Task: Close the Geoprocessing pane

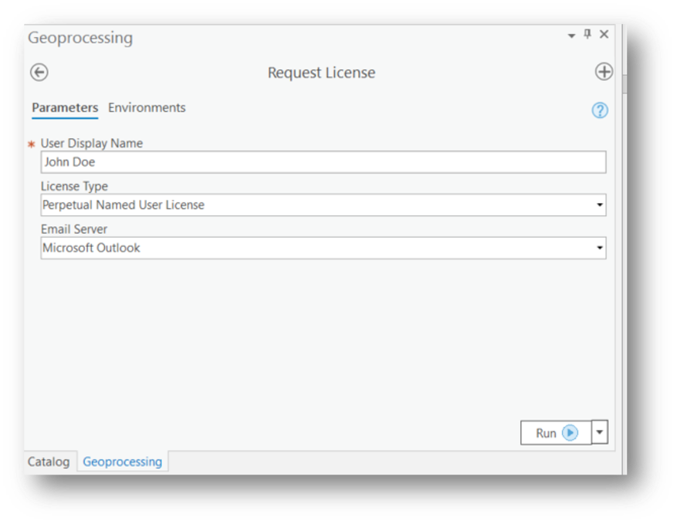Action: tap(604, 35)
